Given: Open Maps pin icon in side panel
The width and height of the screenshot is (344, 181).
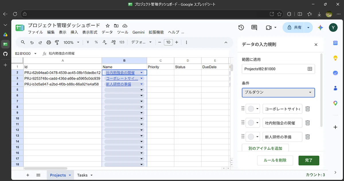Looking at the screenshot, I should 335,103.
